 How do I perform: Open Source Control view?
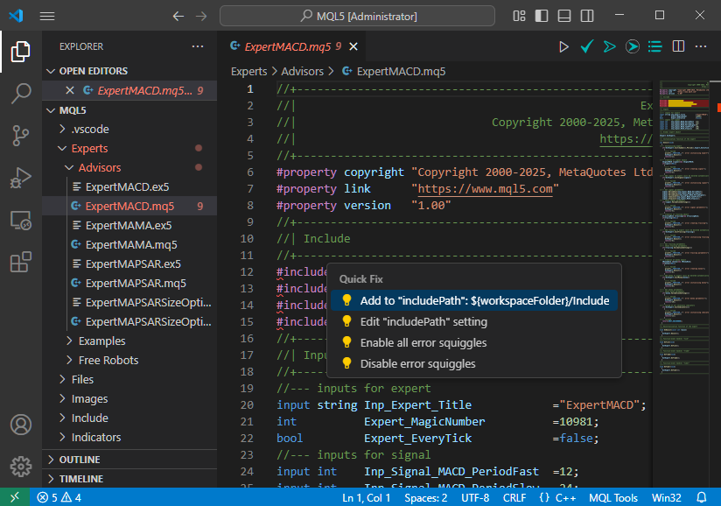tap(21, 135)
